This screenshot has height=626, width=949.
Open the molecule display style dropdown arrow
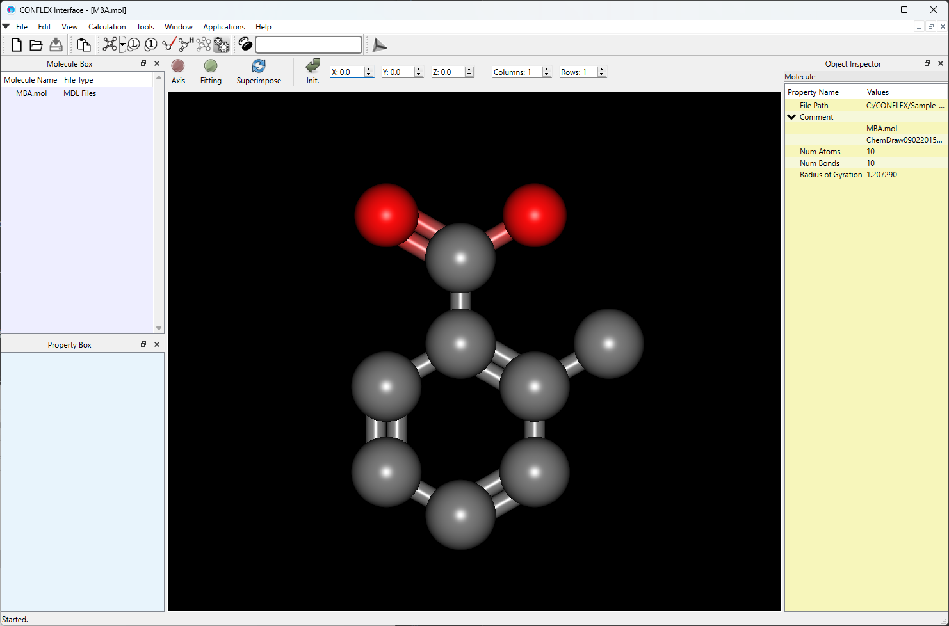tap(122, 45)
